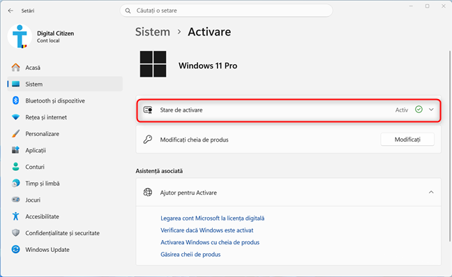Click the Stare de activare certificate icon
This screenshot has width=452, height=277.
coord(148,110)
